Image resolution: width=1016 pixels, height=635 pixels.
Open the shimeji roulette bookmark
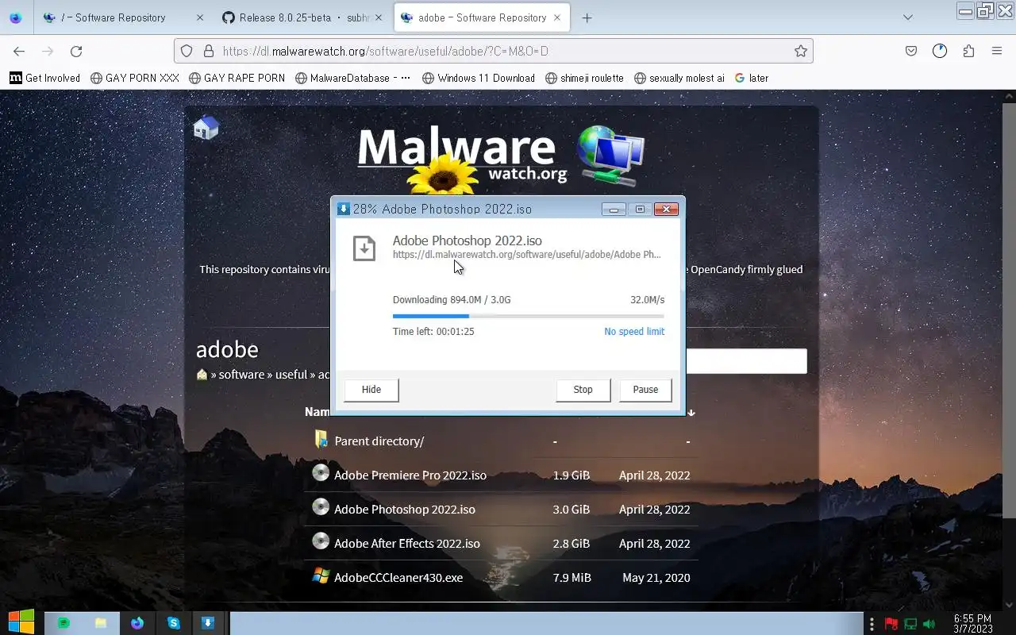(x=584, y=78)
